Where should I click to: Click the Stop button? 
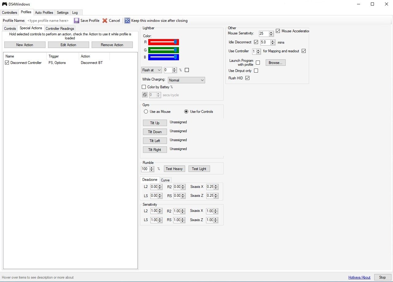point(382,277)
